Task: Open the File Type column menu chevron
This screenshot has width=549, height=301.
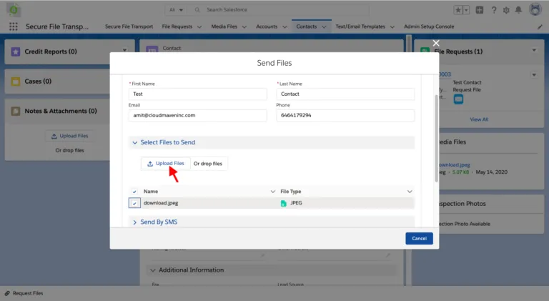Action: point(410,192)
